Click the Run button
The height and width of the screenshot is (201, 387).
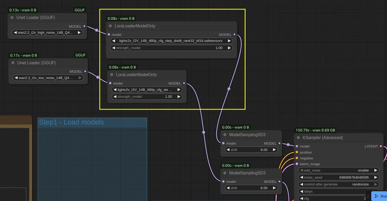[x=380, y=196]
